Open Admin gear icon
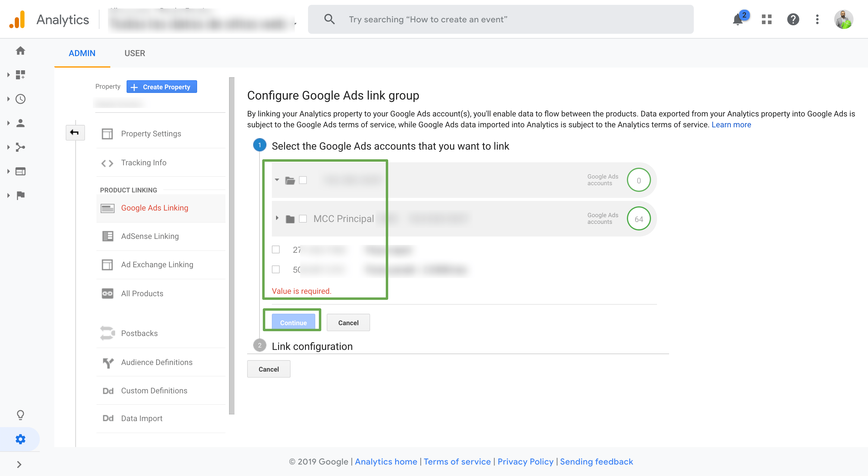Image resolution: width=868 pixels, height=476 pixels. (x=20, y=439)
